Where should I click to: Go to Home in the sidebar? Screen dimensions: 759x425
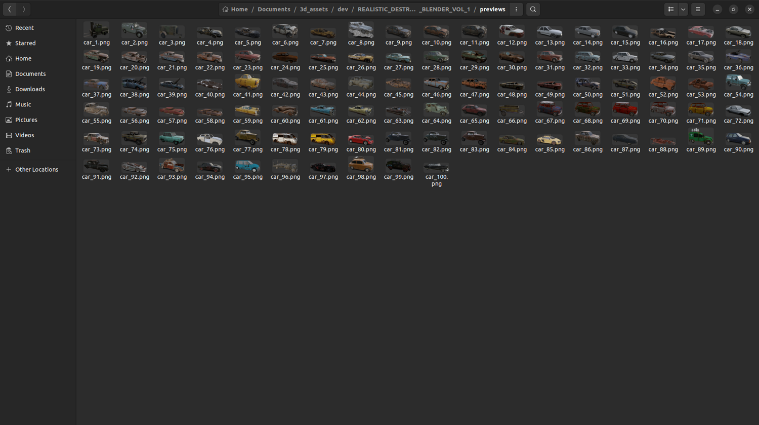click(38, 58)
